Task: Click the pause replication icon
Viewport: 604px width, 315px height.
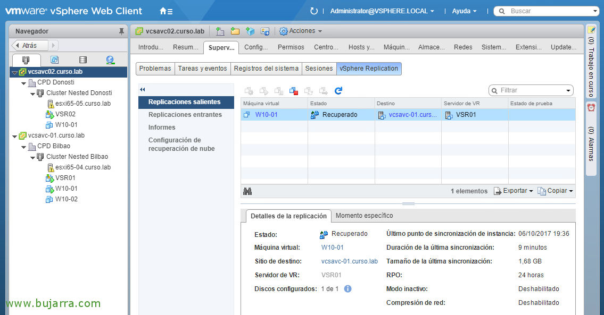Action: pos(278,91)
